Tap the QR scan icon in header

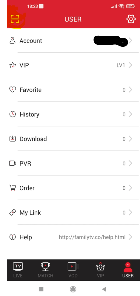[x=15, y=19]
